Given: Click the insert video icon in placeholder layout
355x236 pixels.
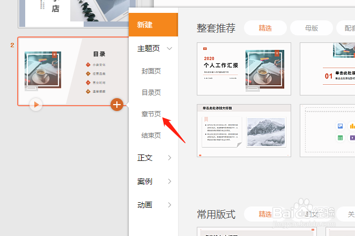Looking at the screenshot, I should (352, 138).
